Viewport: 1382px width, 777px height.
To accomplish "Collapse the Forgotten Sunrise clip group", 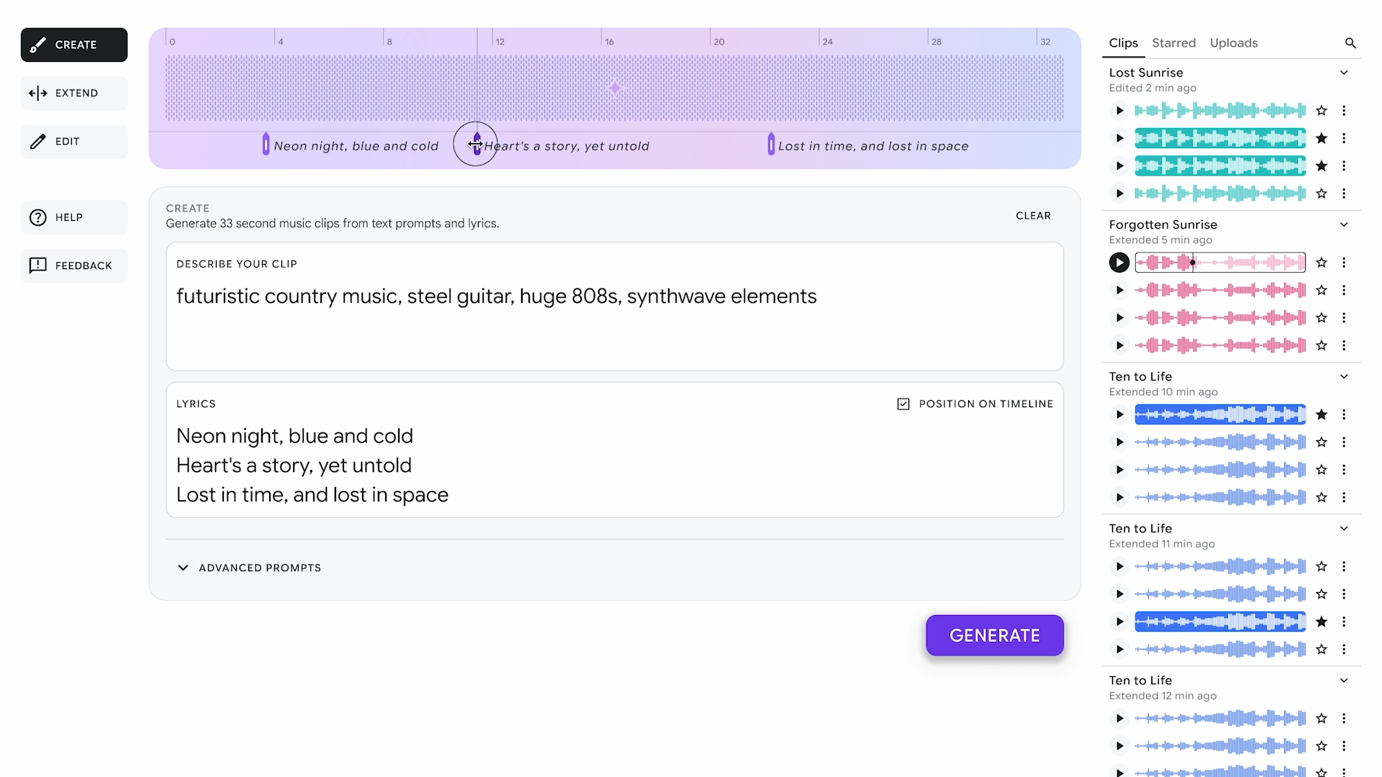I will [x=1343, y=224].
